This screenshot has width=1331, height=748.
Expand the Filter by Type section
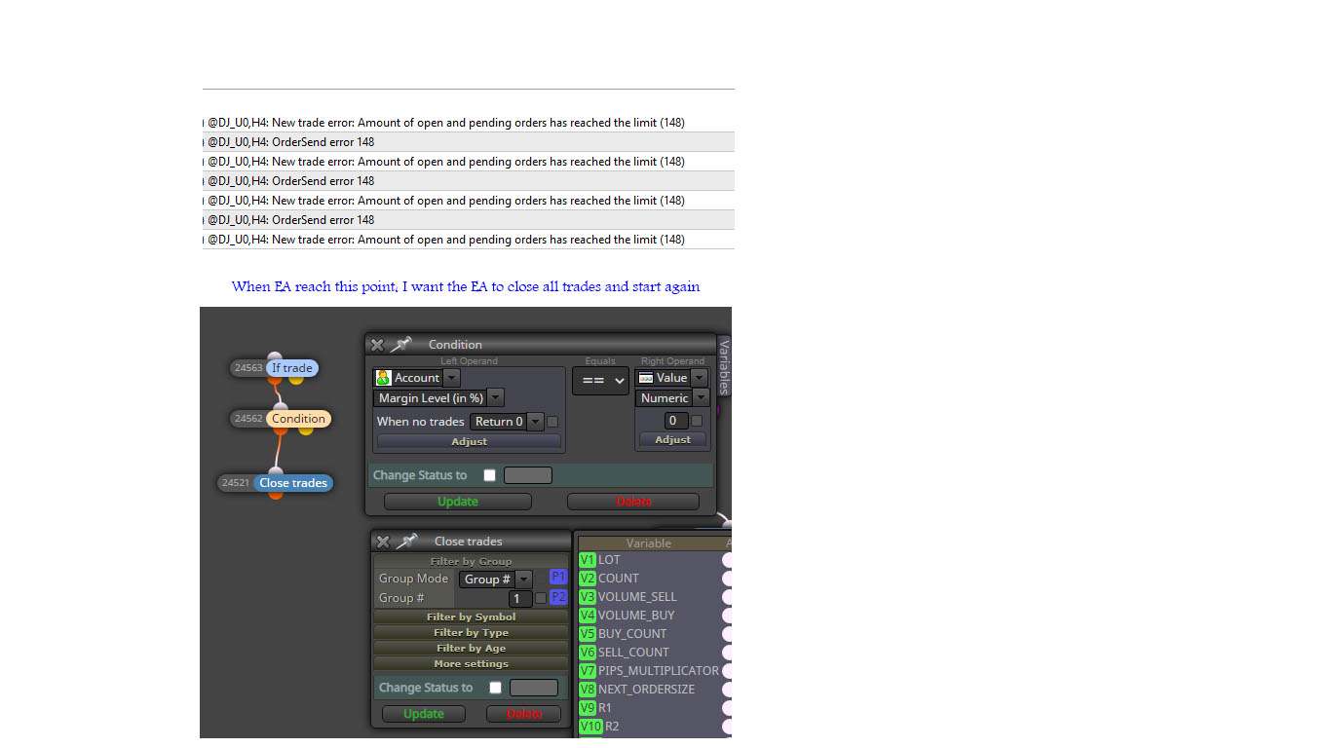click(471, 632)
